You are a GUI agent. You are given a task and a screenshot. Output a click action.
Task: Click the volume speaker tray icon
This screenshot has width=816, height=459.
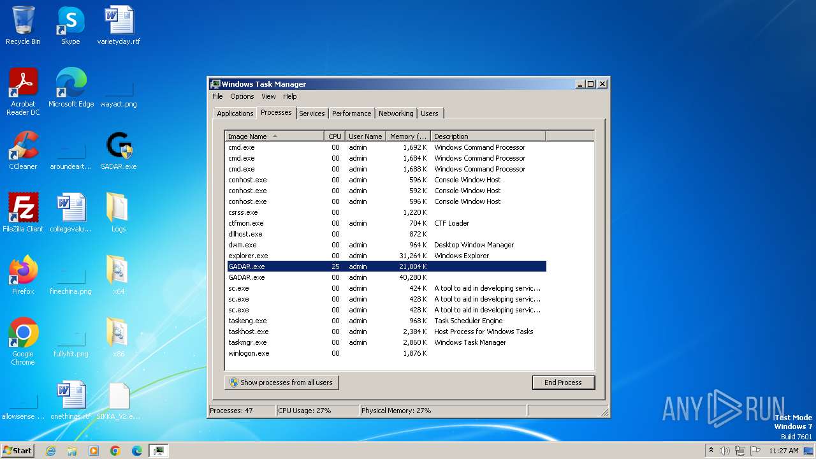pos(725,451)
